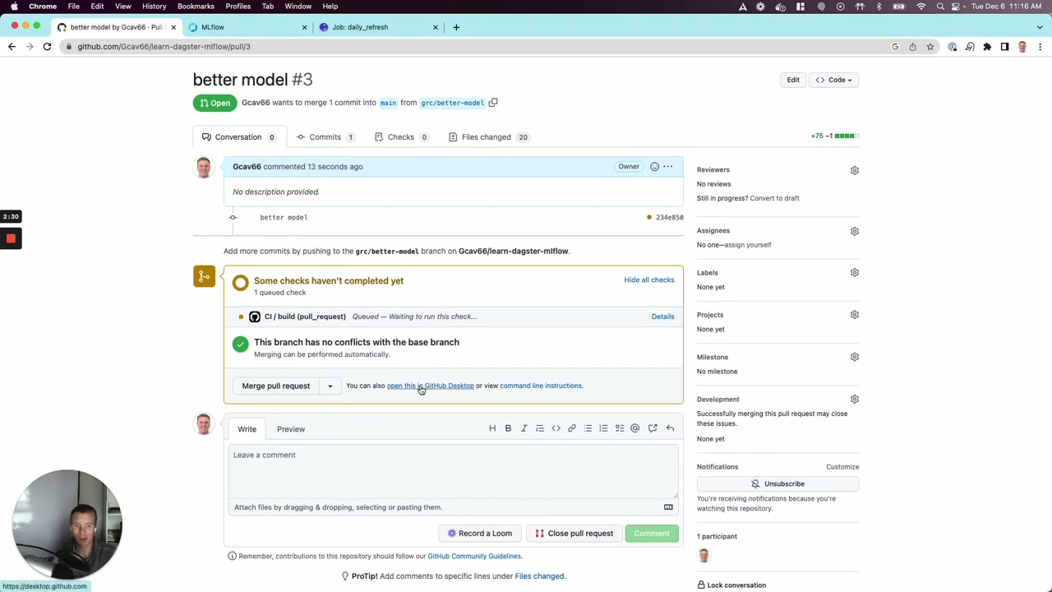Viewport: 1052px width, 592px height.
Task: Reference an issue or pull request icon
Action: click(x=653, y=428)
